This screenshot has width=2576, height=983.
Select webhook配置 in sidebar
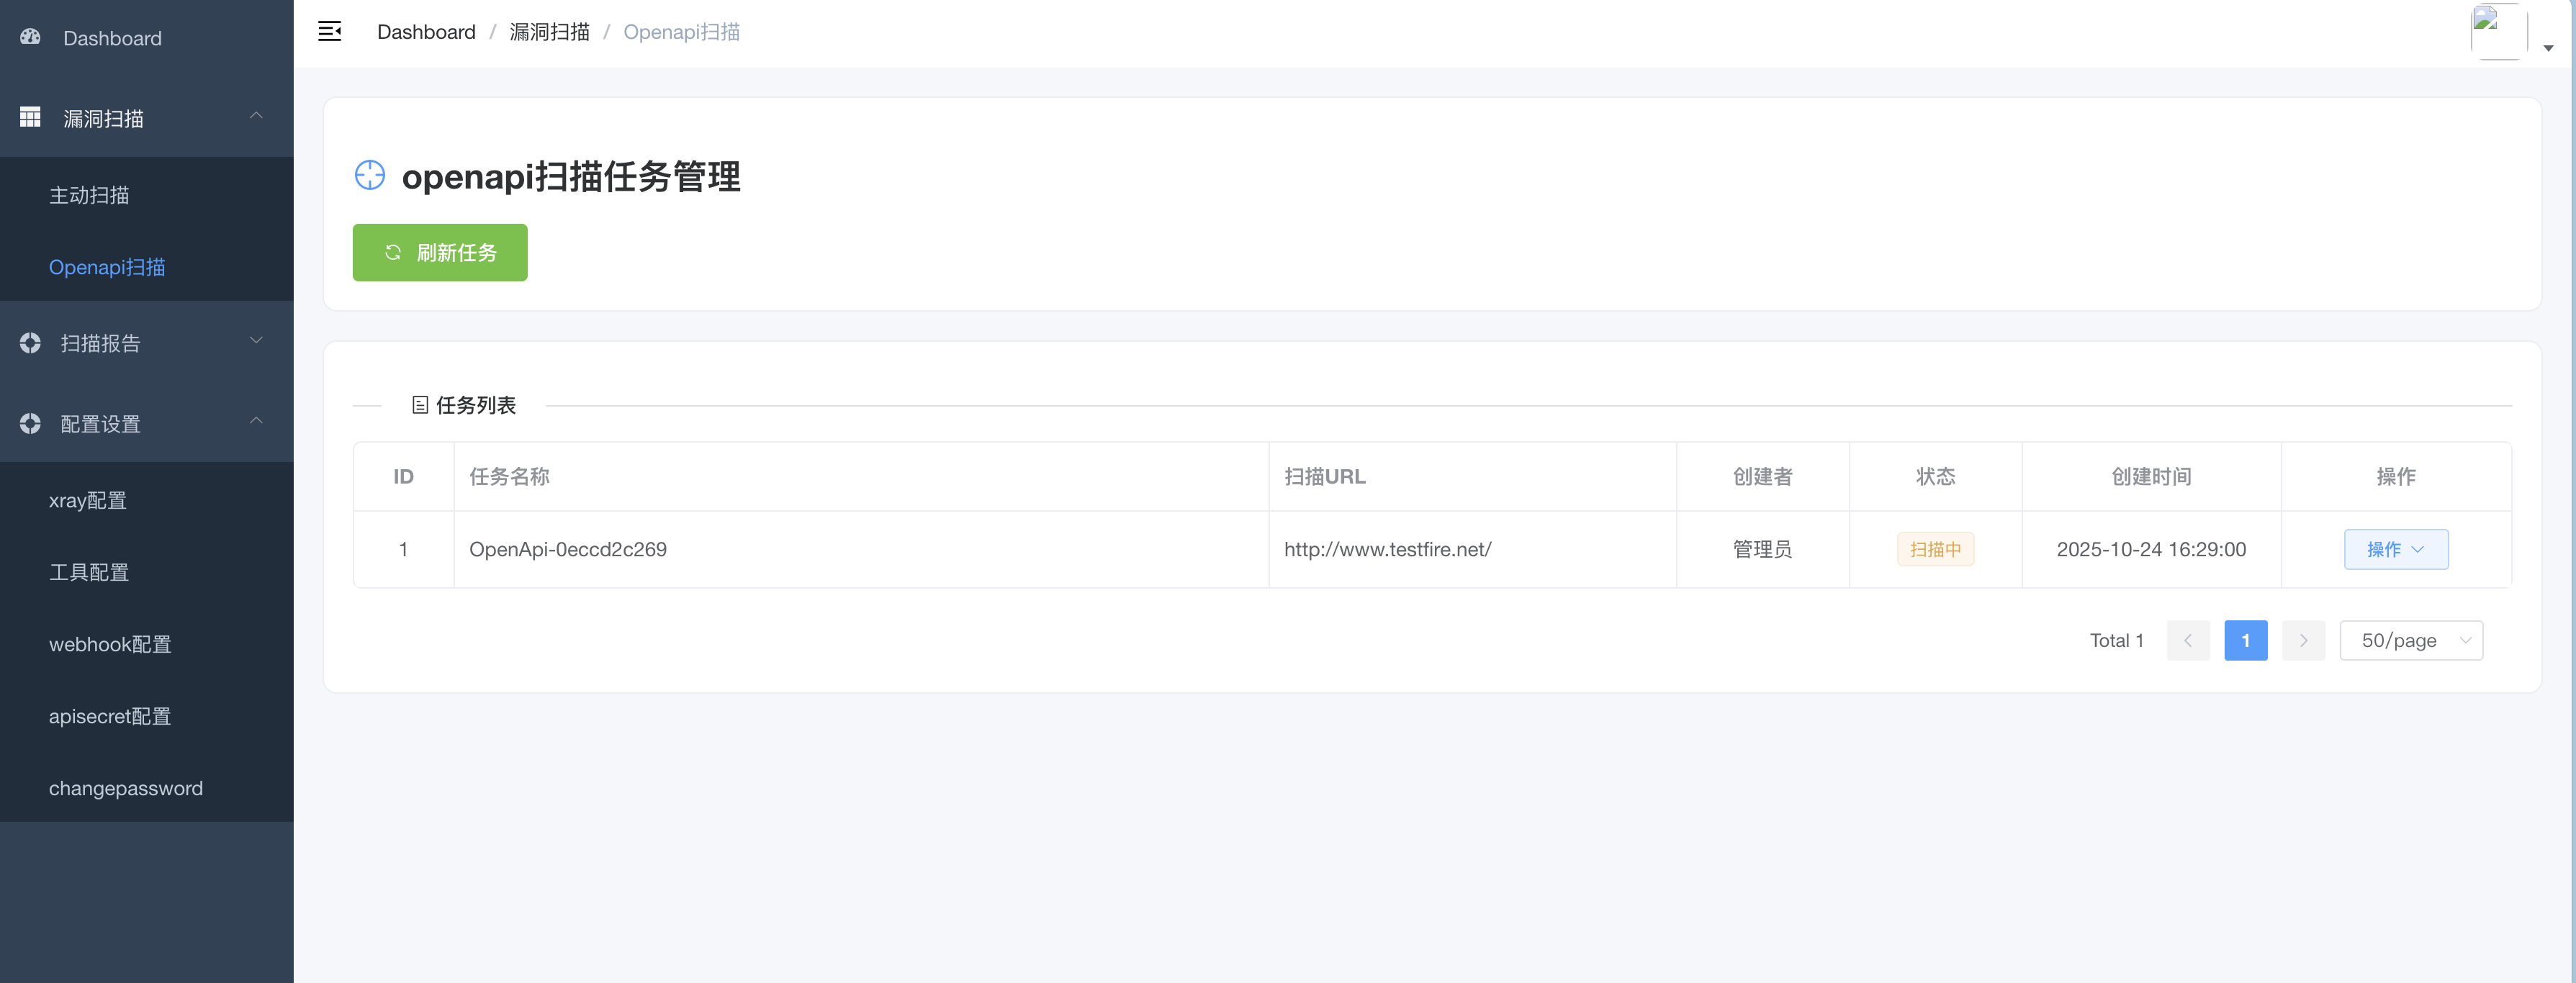point(110,645)
